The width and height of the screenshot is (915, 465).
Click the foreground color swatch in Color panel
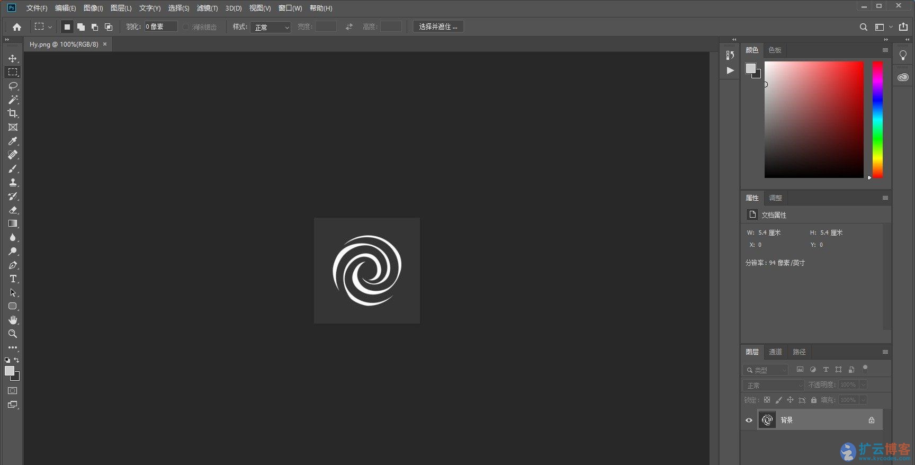click(x=751, y=68)
